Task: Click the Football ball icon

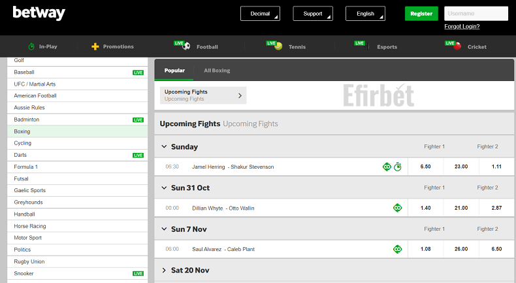Action: [186, 46]
